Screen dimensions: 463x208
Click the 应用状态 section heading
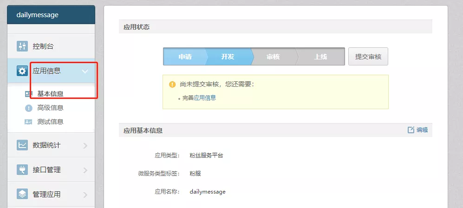point(137,27)
